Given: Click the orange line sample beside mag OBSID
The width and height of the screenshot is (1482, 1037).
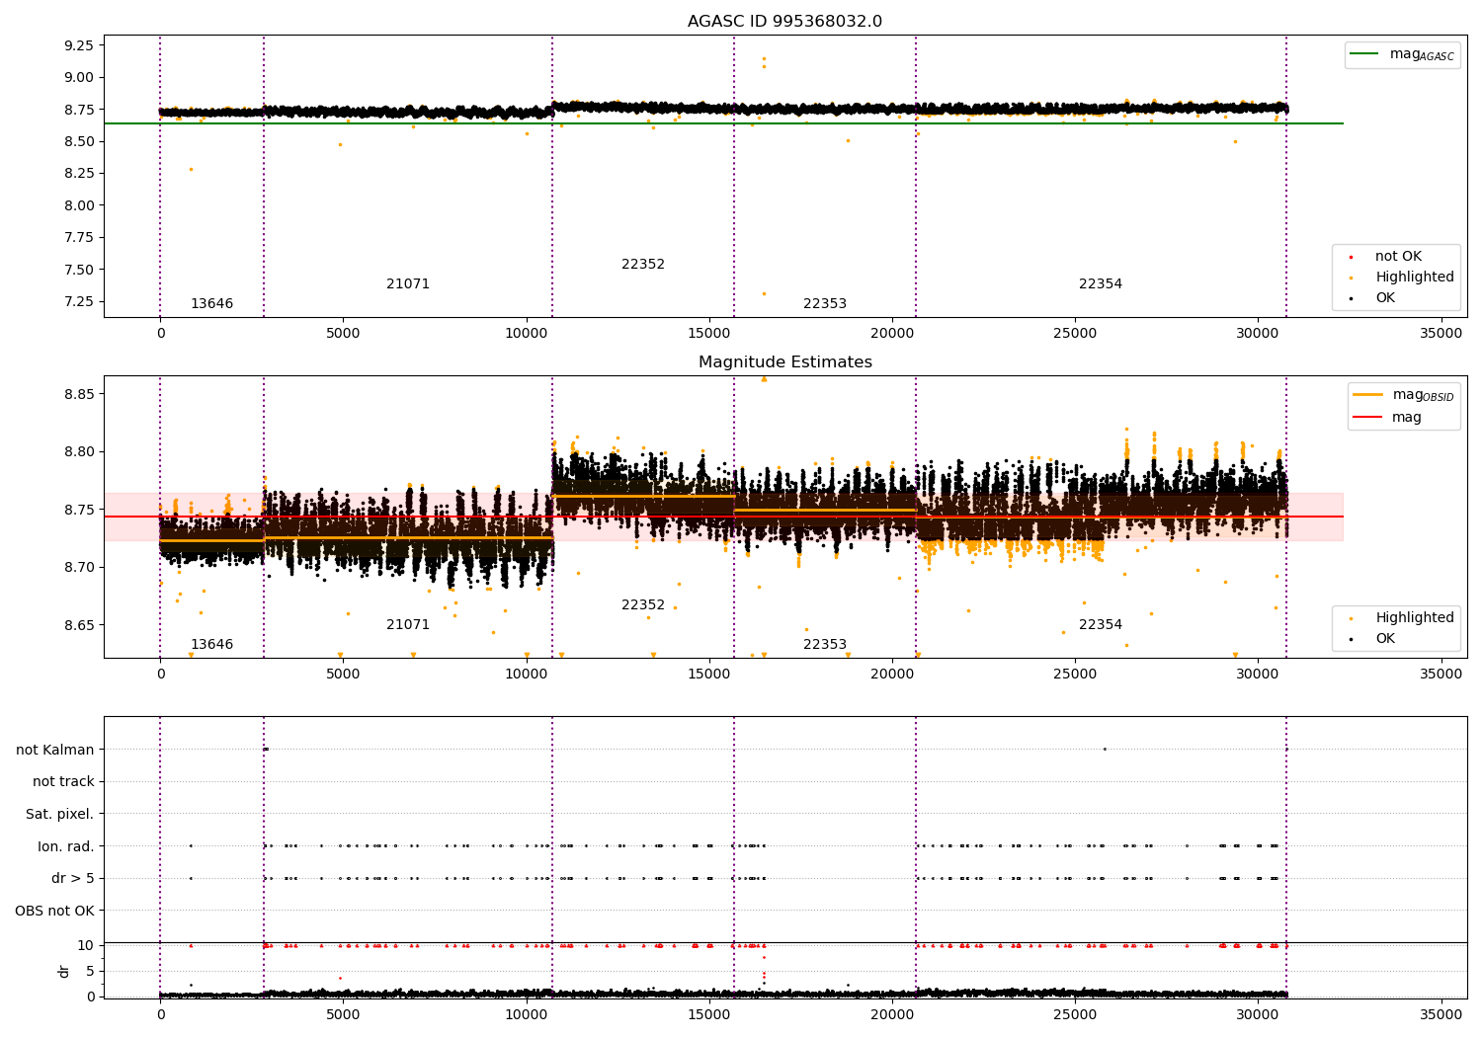Looking at the screenshot, I should (x=1368, y=395).
